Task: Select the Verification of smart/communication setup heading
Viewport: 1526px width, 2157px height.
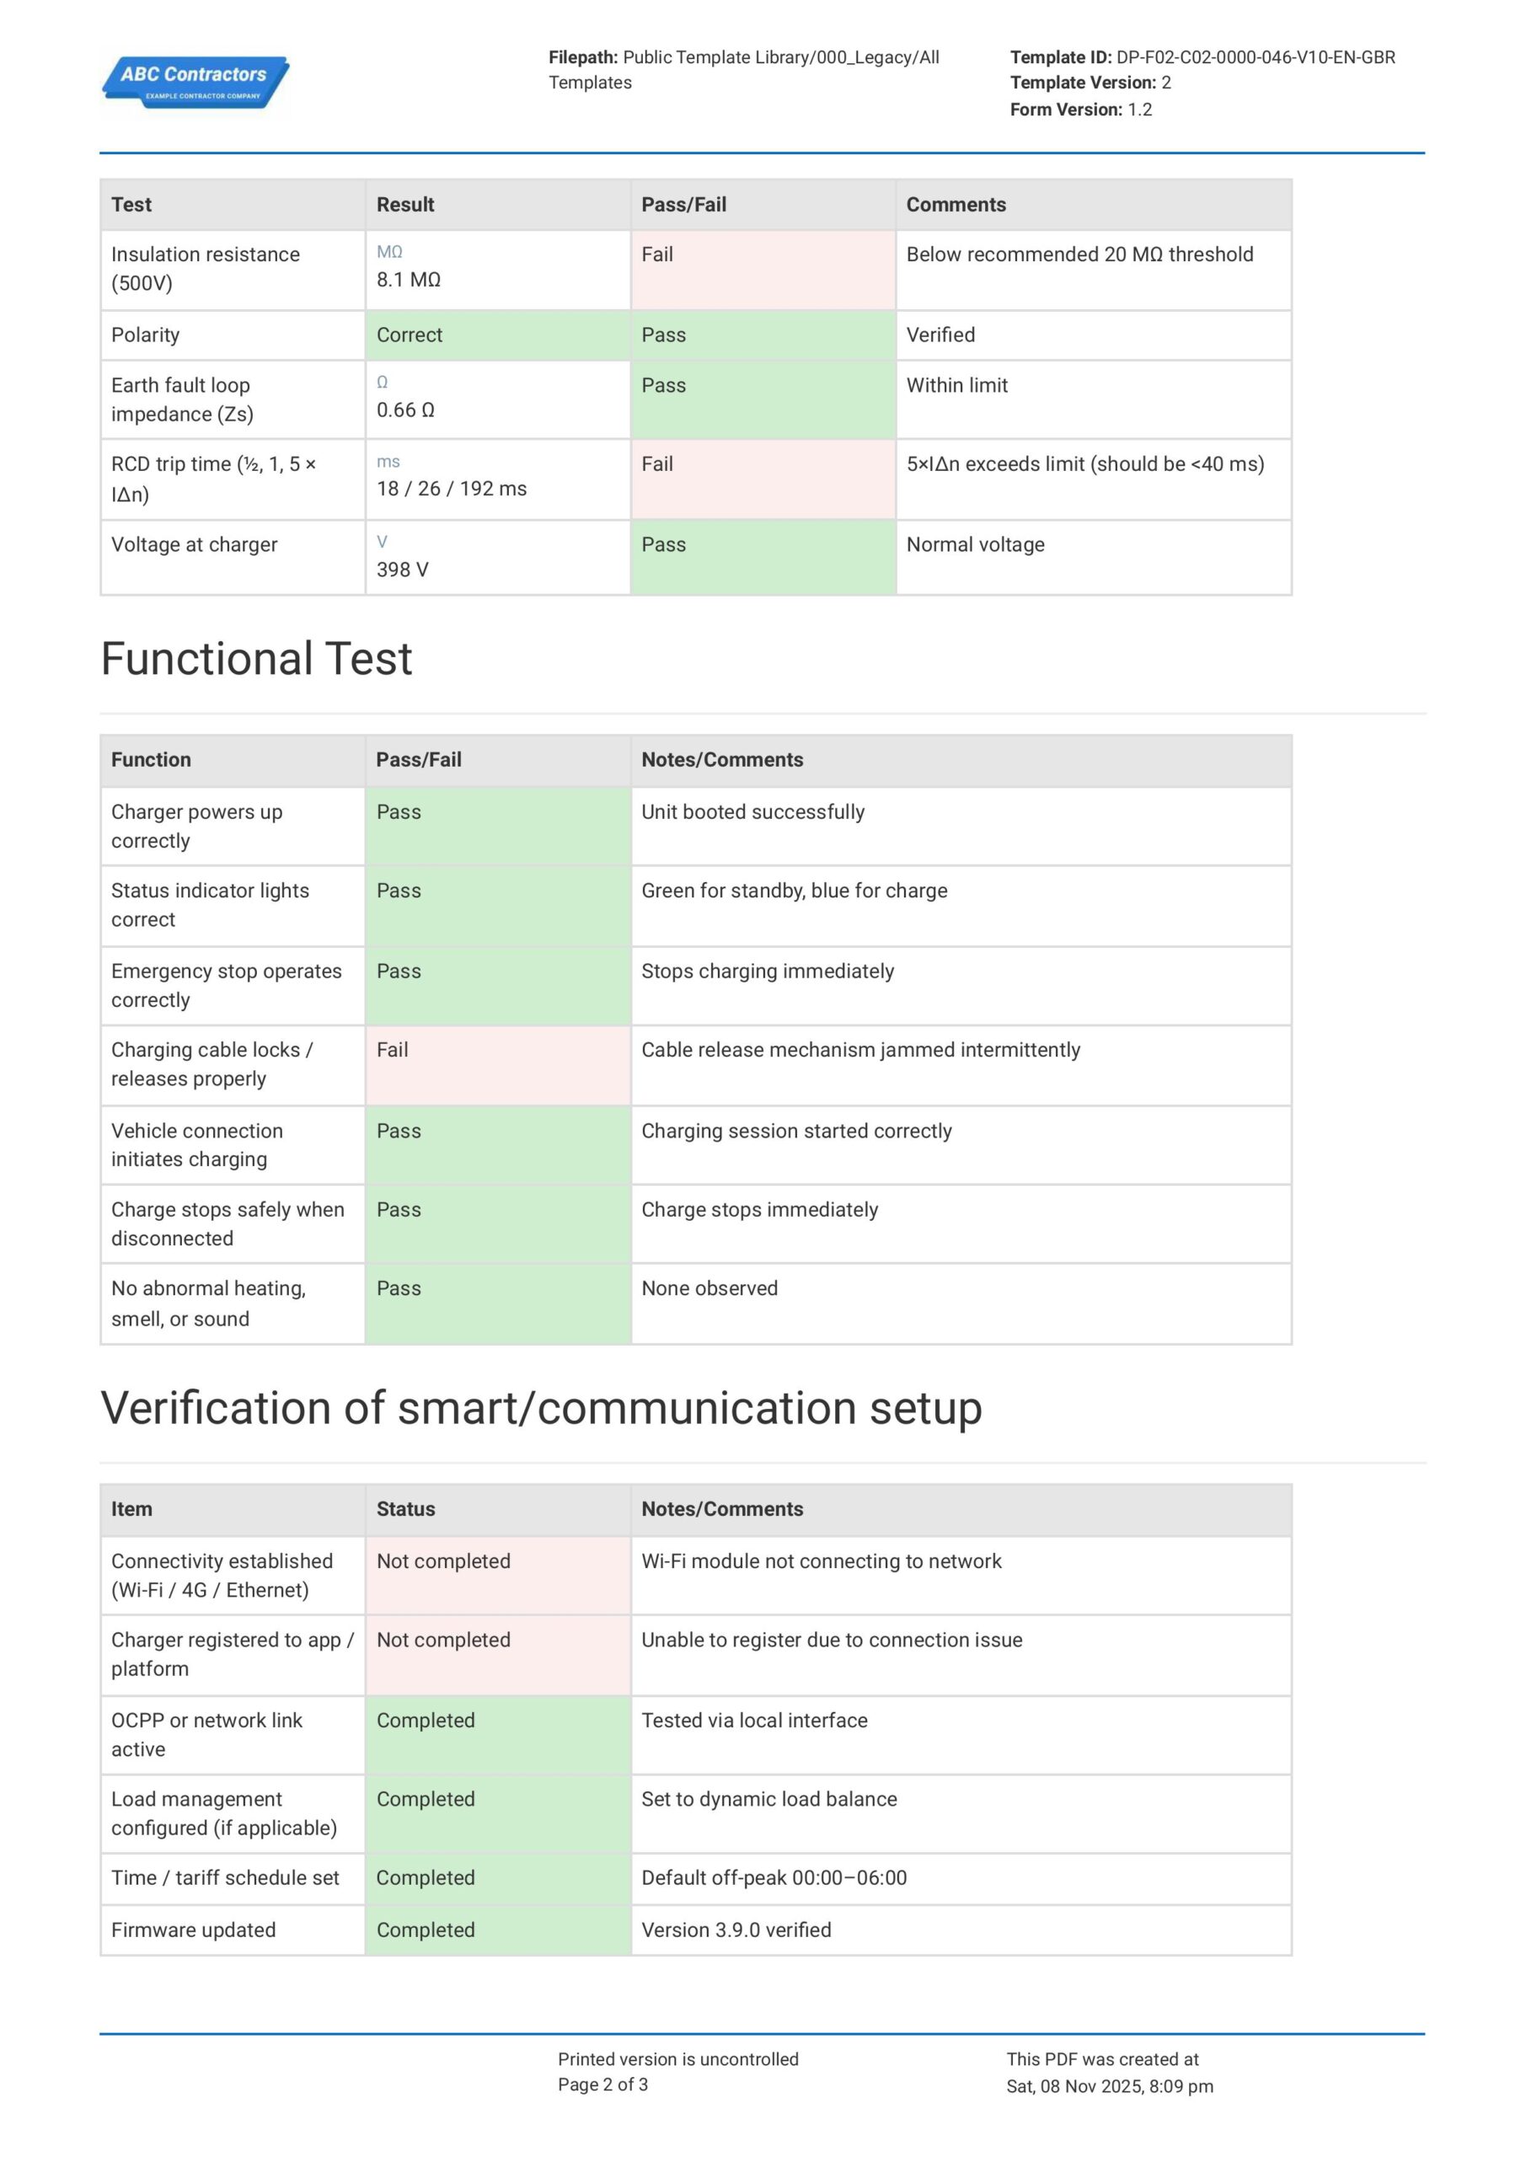Action: click(540, 1407)
